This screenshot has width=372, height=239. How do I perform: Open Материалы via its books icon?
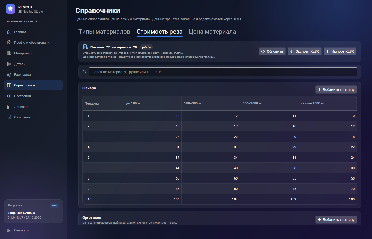pos(9,53)
